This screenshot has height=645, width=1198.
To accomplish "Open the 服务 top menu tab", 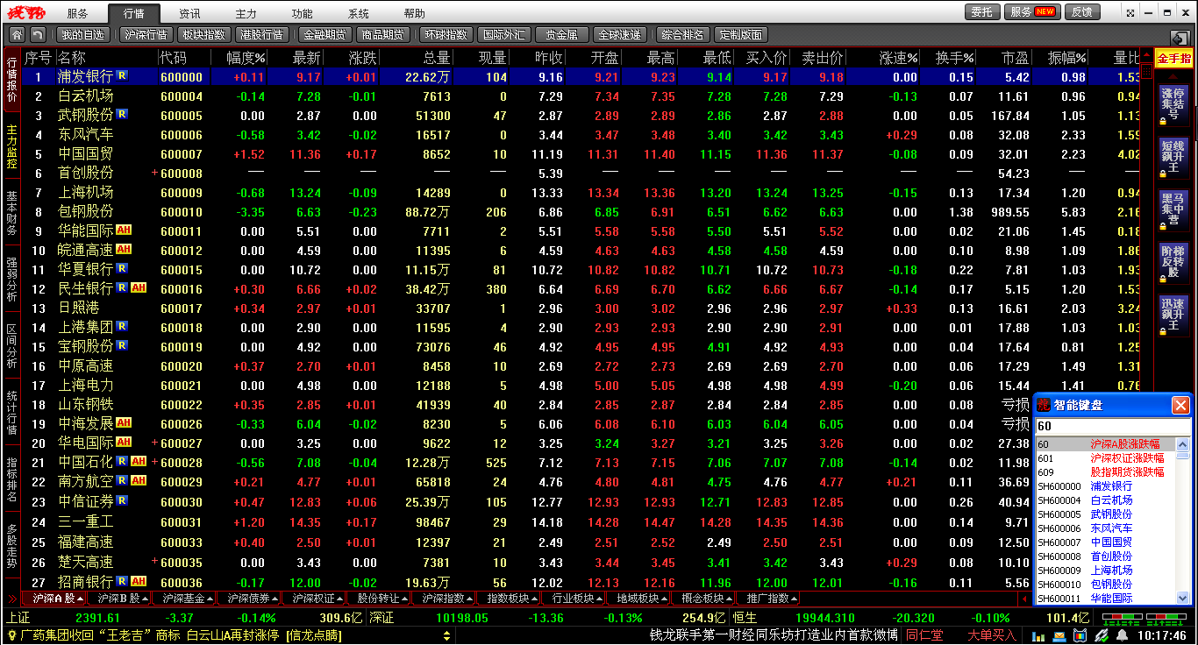I will pos(78,13).
